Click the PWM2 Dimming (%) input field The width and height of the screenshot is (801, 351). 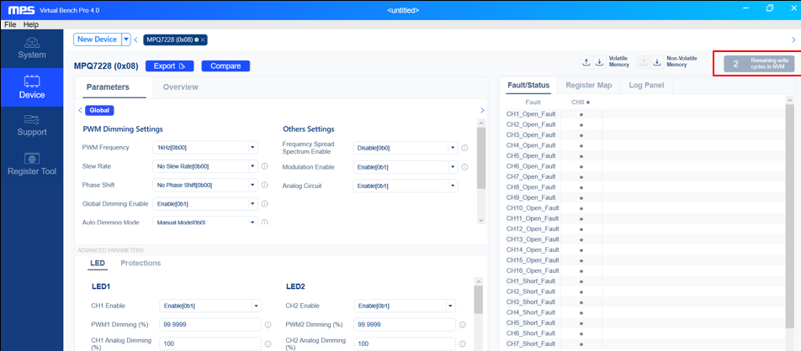(x=405, y=325)
